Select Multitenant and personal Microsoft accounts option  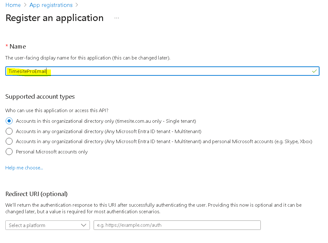click(9, 142)
